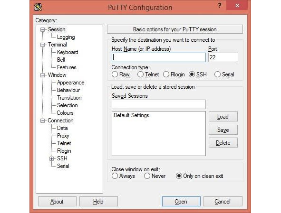Expand the SSH tree node
This screenshot has height=213, width=281.
coord(52,158)
